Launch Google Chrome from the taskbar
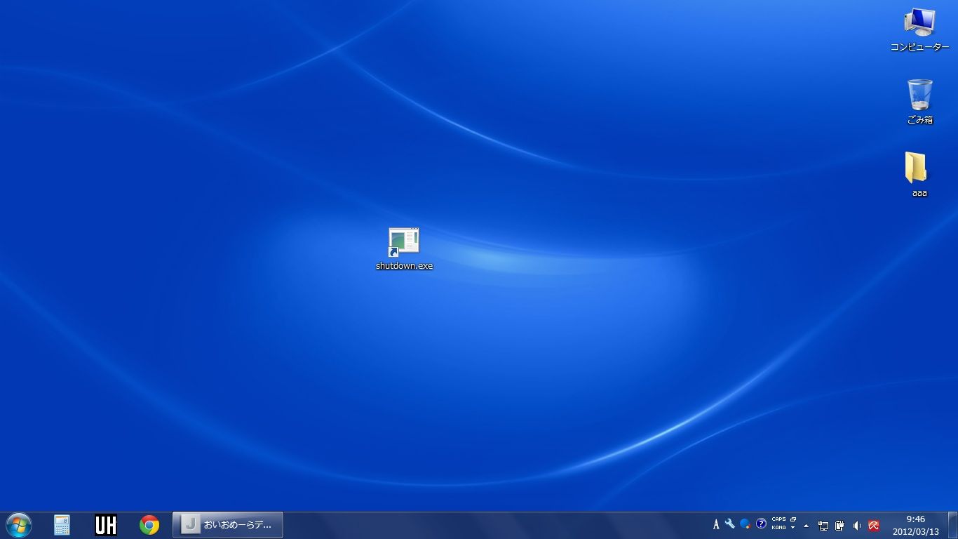 tap(149, 525)
